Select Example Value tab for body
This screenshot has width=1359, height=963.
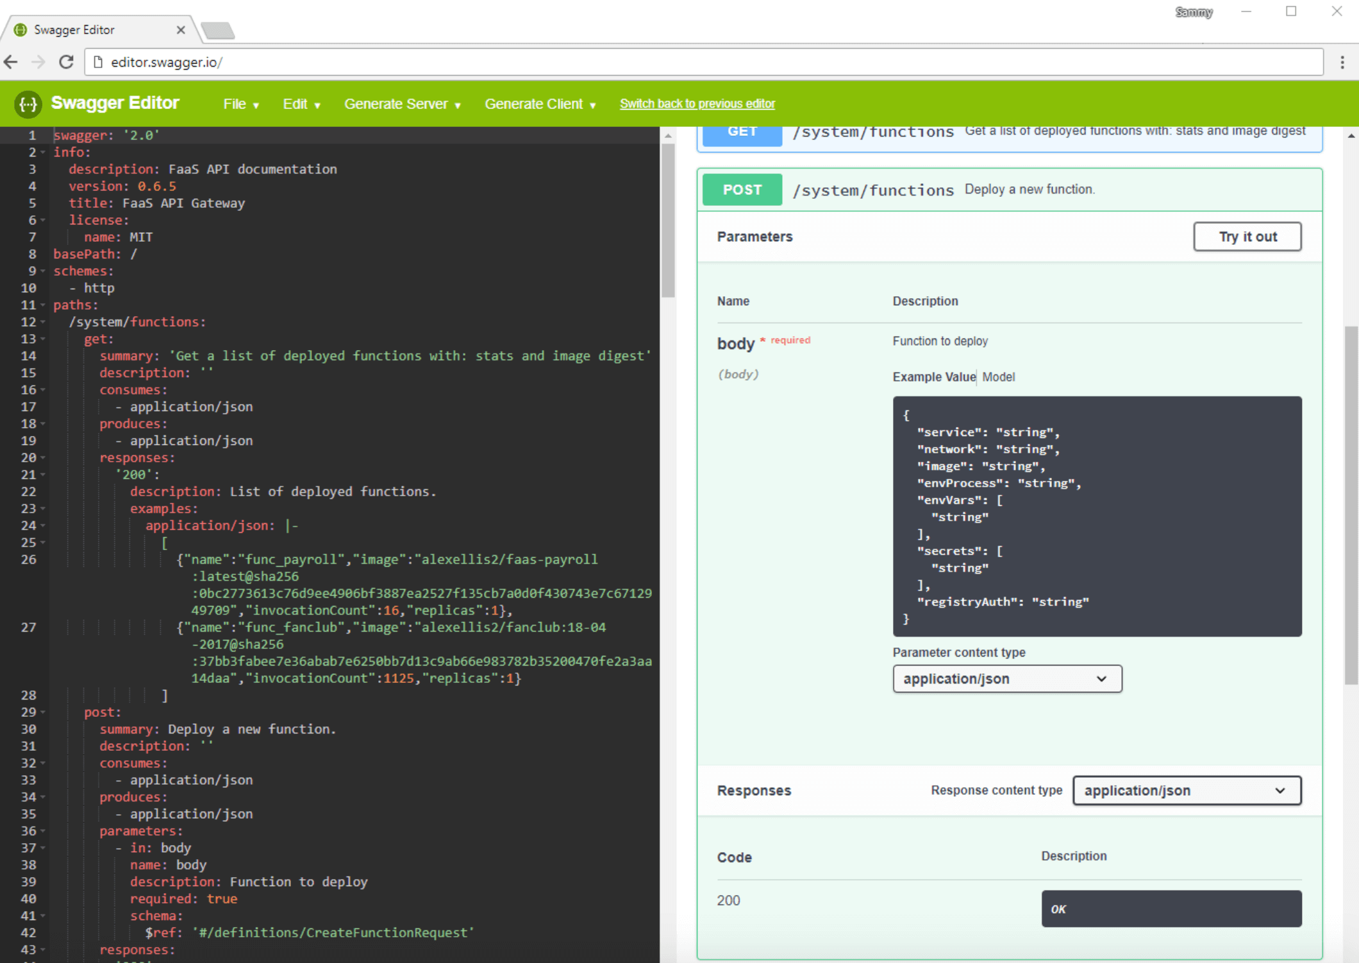click(933, 376)
